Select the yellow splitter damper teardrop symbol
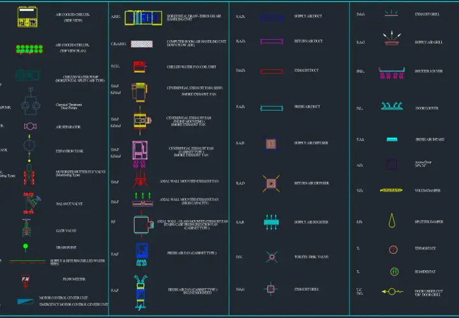 pos(391,221)
